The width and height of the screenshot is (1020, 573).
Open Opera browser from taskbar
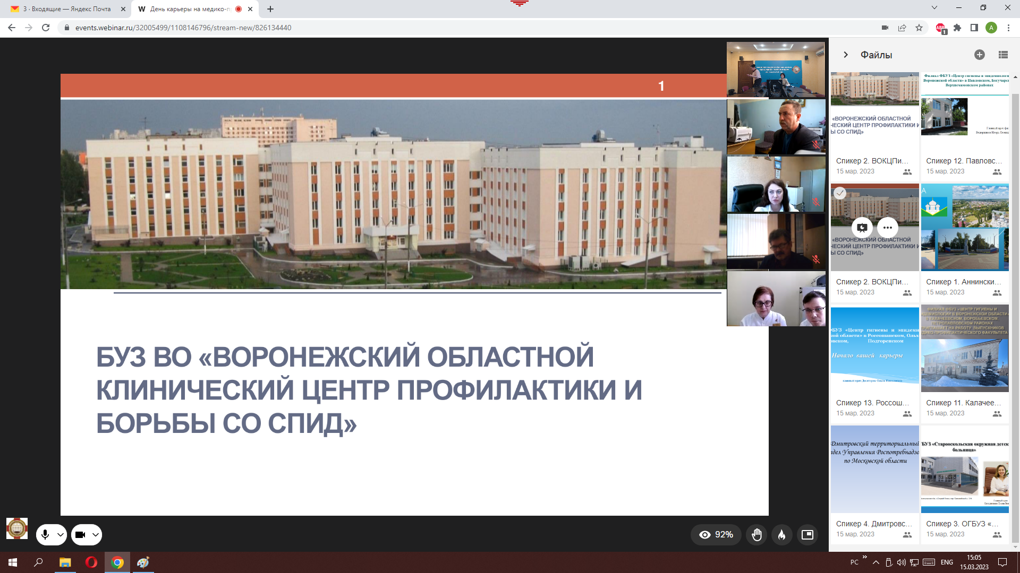[x=91, y=562]
